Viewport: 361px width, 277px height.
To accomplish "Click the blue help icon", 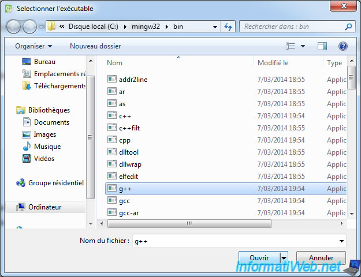I will click(343, 46).
